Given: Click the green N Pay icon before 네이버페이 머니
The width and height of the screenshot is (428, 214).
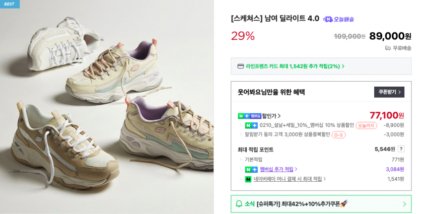Looking at the screenshot, I should 248,179.
